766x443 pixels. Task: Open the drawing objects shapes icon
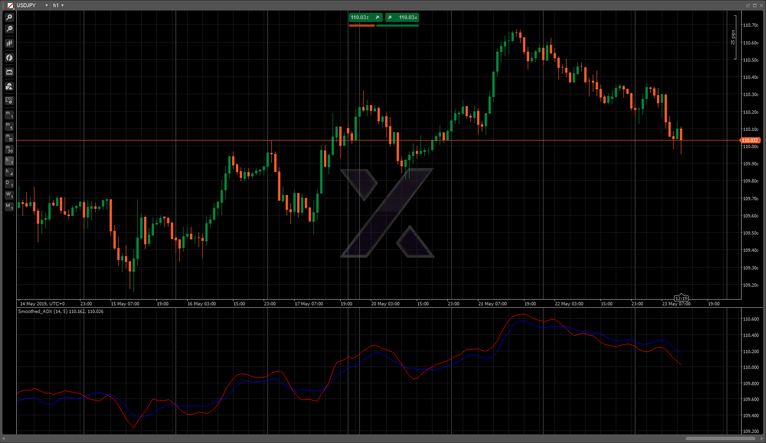coord(9,86)
